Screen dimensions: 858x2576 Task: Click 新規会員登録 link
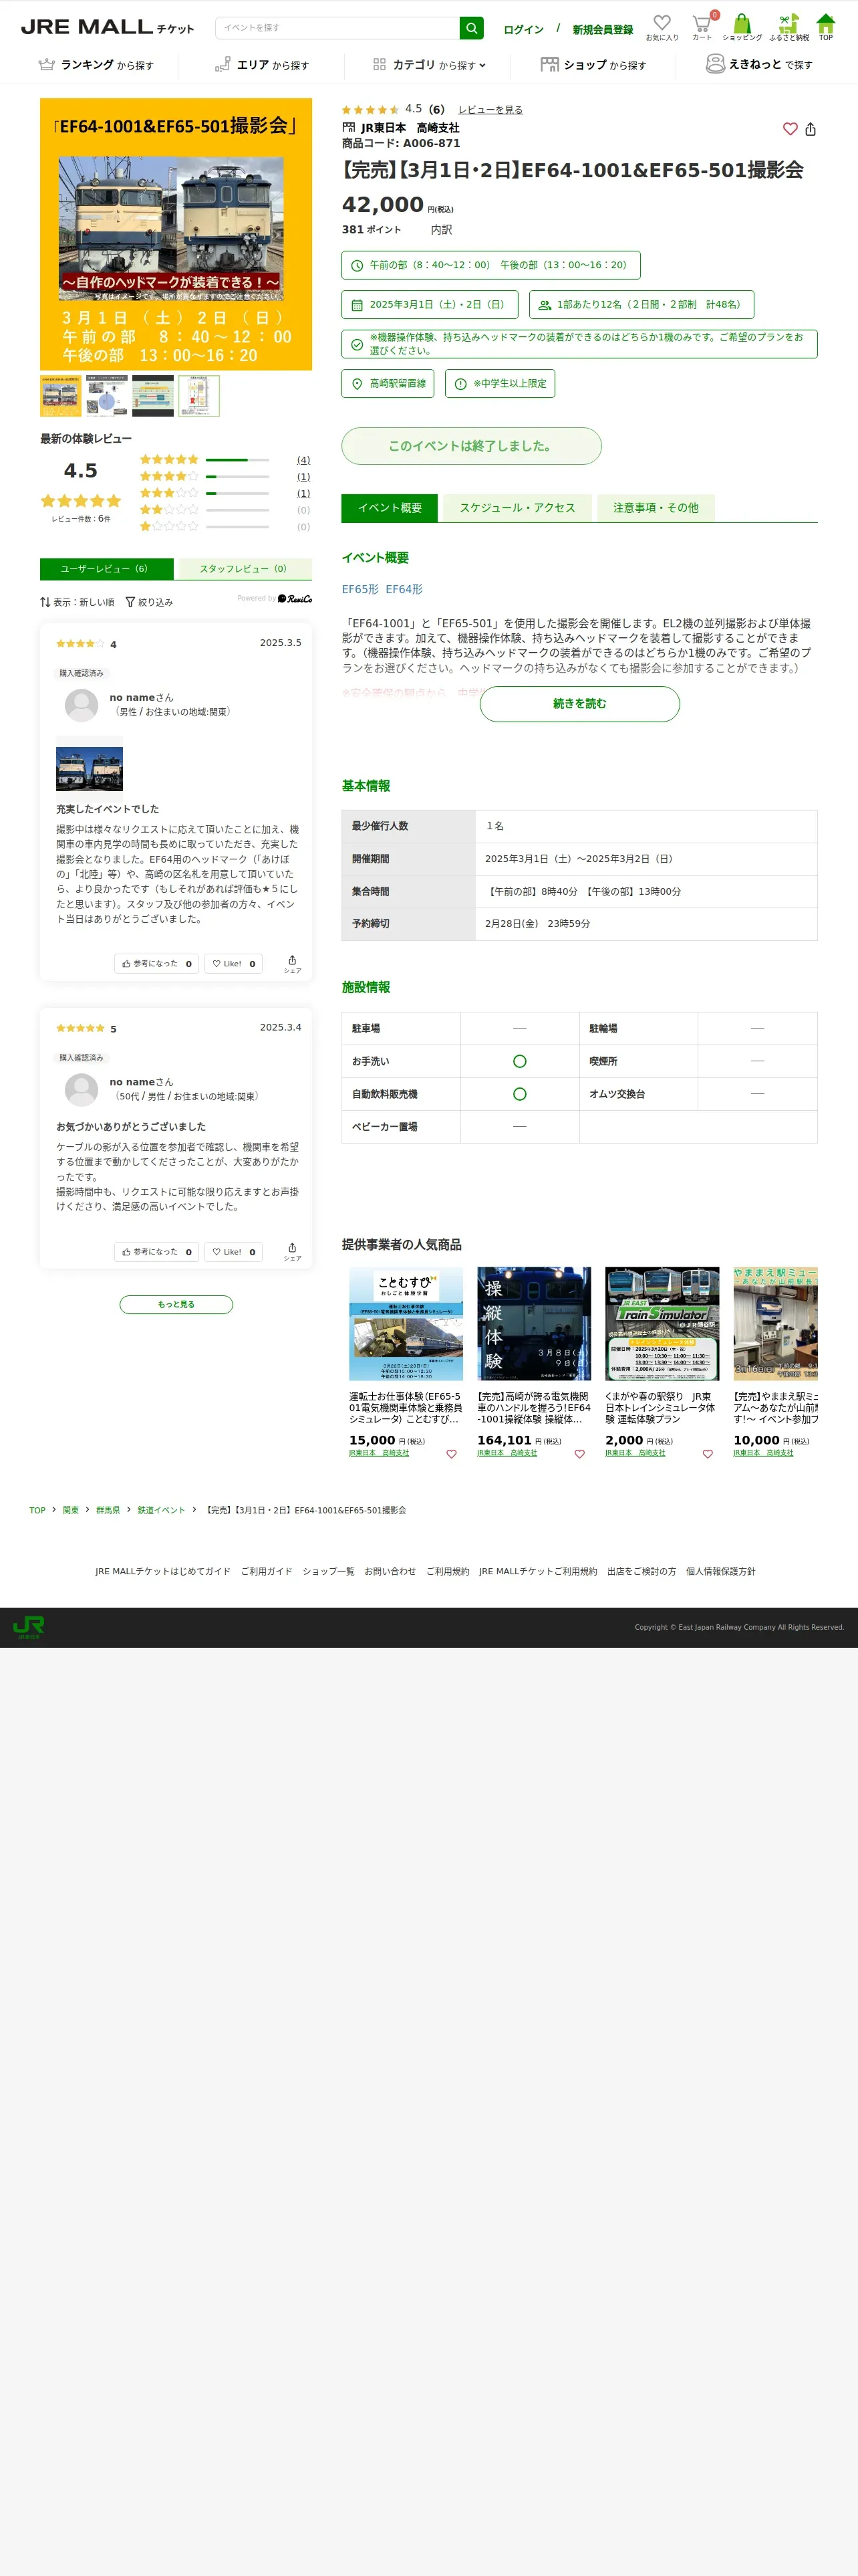pyautogui.click(x=602, y=29)
